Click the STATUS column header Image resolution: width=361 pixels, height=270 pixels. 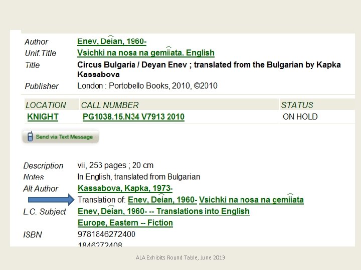tap(297, 105)
